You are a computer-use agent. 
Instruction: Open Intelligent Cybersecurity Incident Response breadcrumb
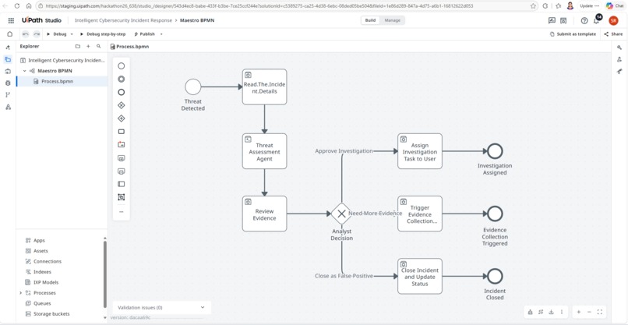(123, 20)
